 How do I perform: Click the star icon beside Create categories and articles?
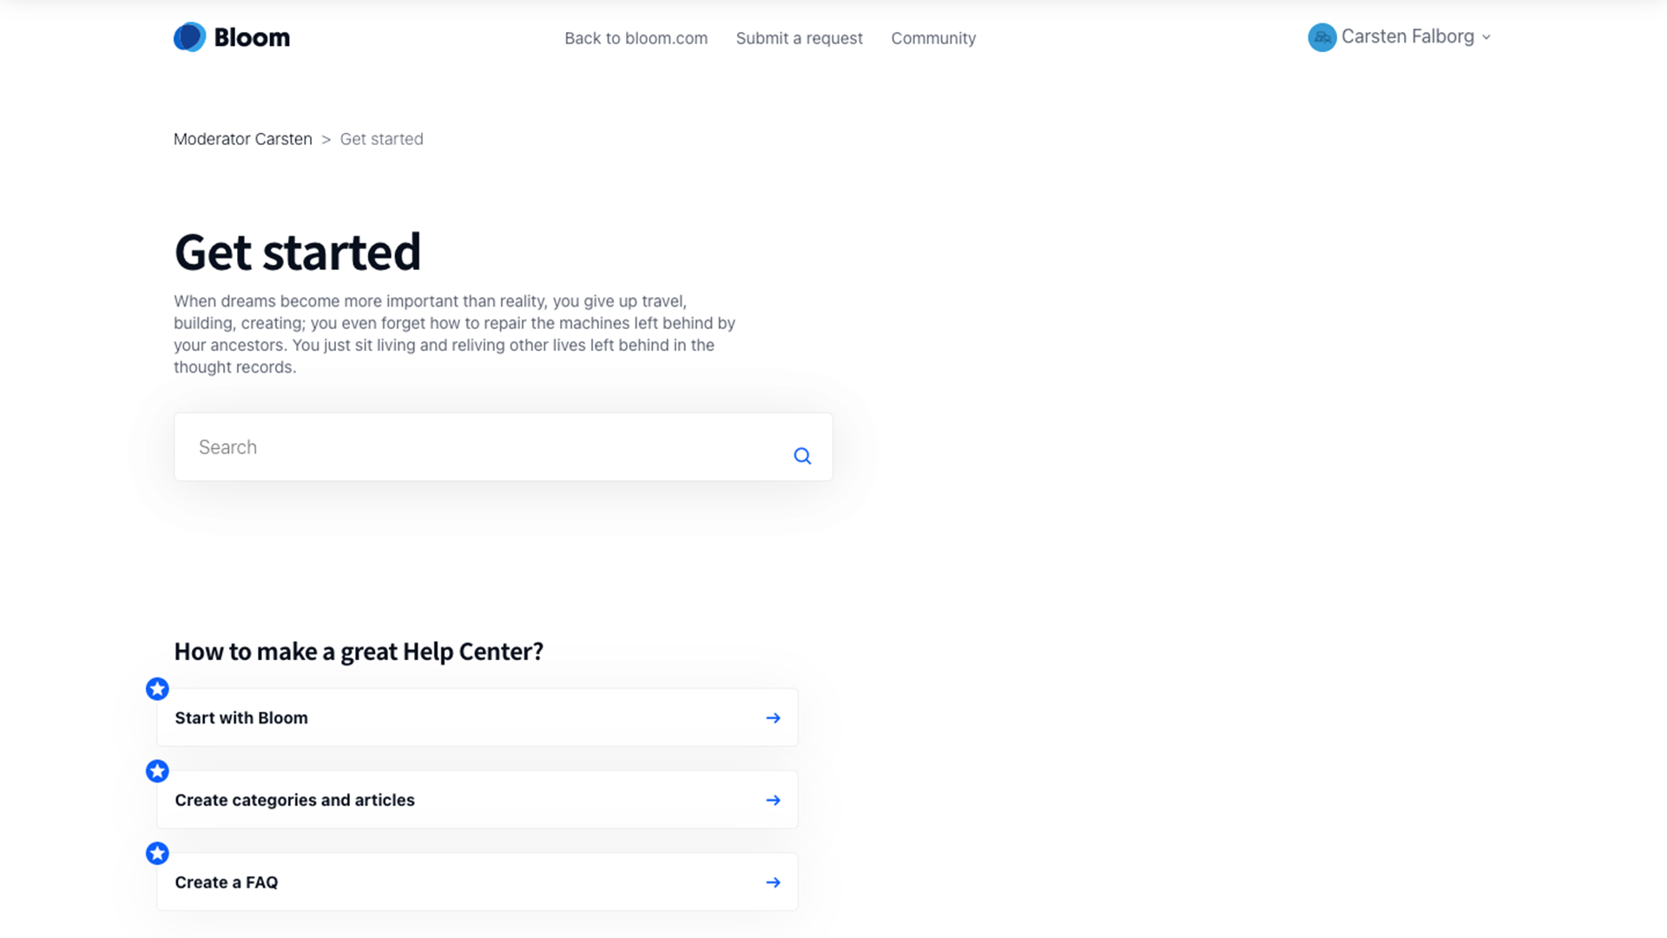coord(157,771)
